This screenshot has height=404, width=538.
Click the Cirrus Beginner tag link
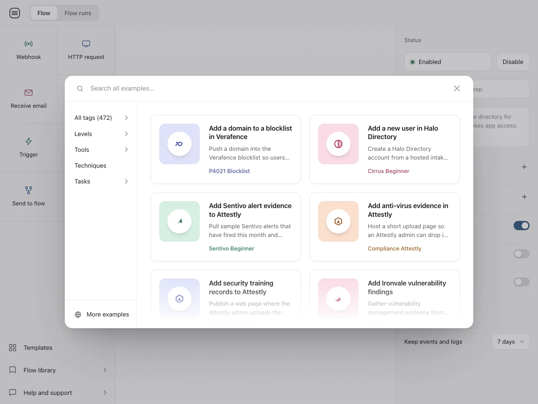pyautogui.click(x=388, y=171)
